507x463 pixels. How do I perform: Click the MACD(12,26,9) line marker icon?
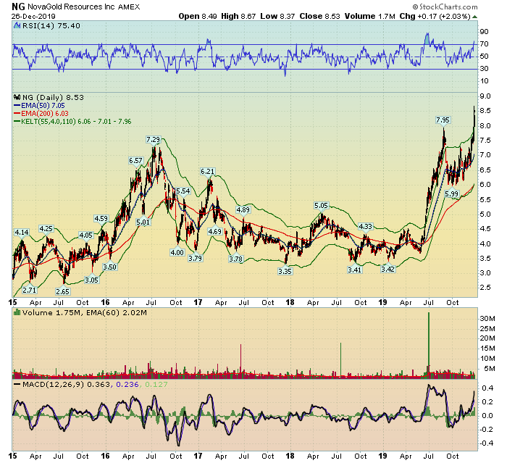click(x=16, y=383)
